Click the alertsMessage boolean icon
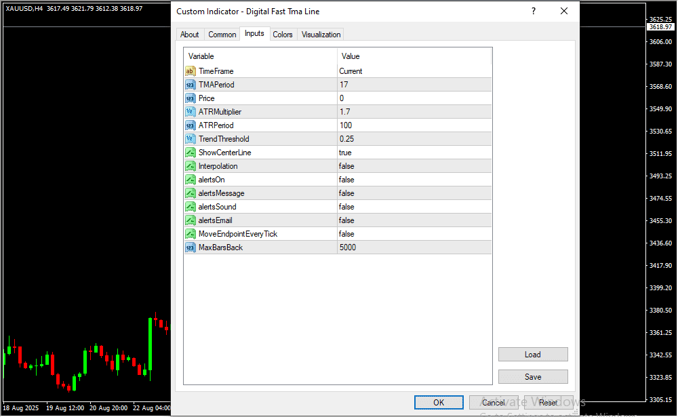The width and height of the screenshot is (678, 417). 191,193
